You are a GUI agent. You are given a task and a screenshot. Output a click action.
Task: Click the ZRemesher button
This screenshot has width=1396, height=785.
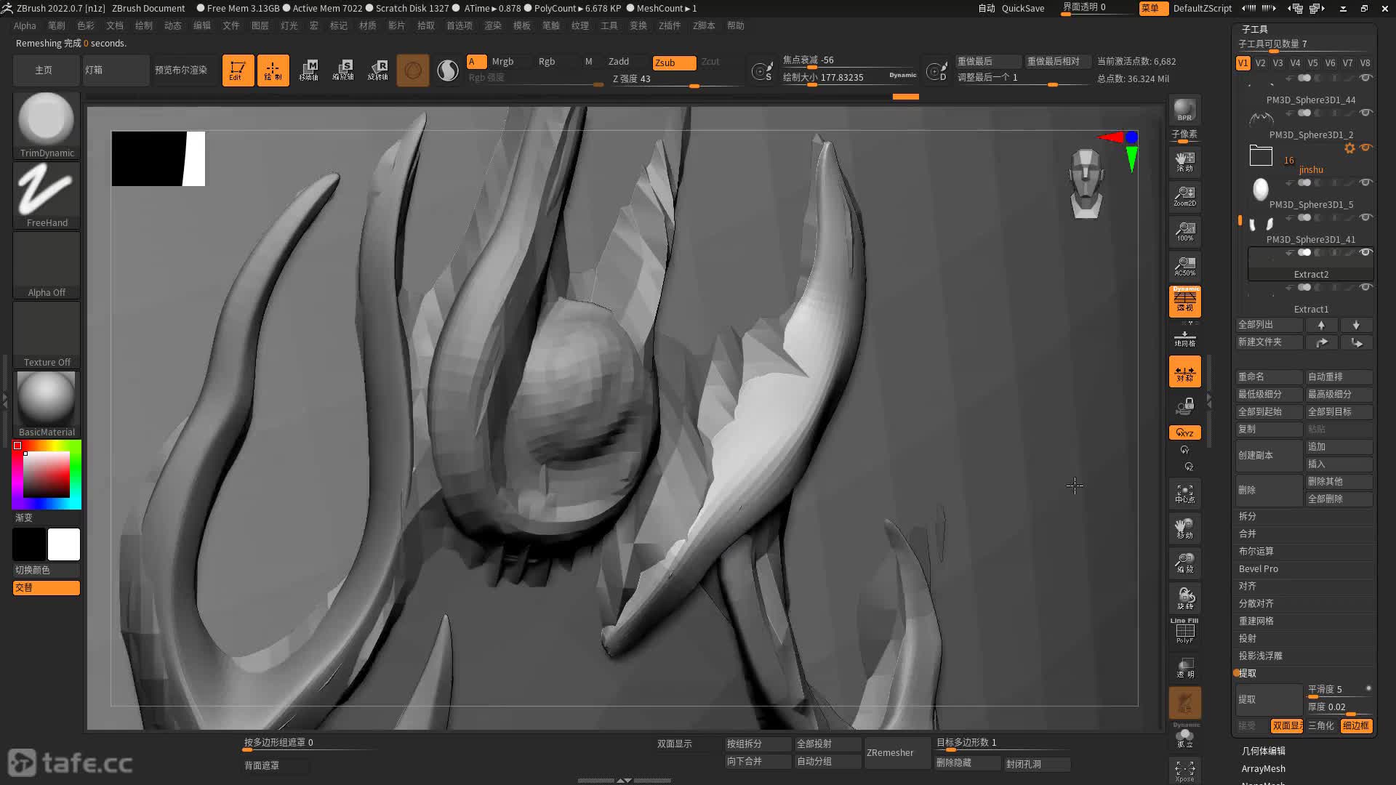coord(890,753)
